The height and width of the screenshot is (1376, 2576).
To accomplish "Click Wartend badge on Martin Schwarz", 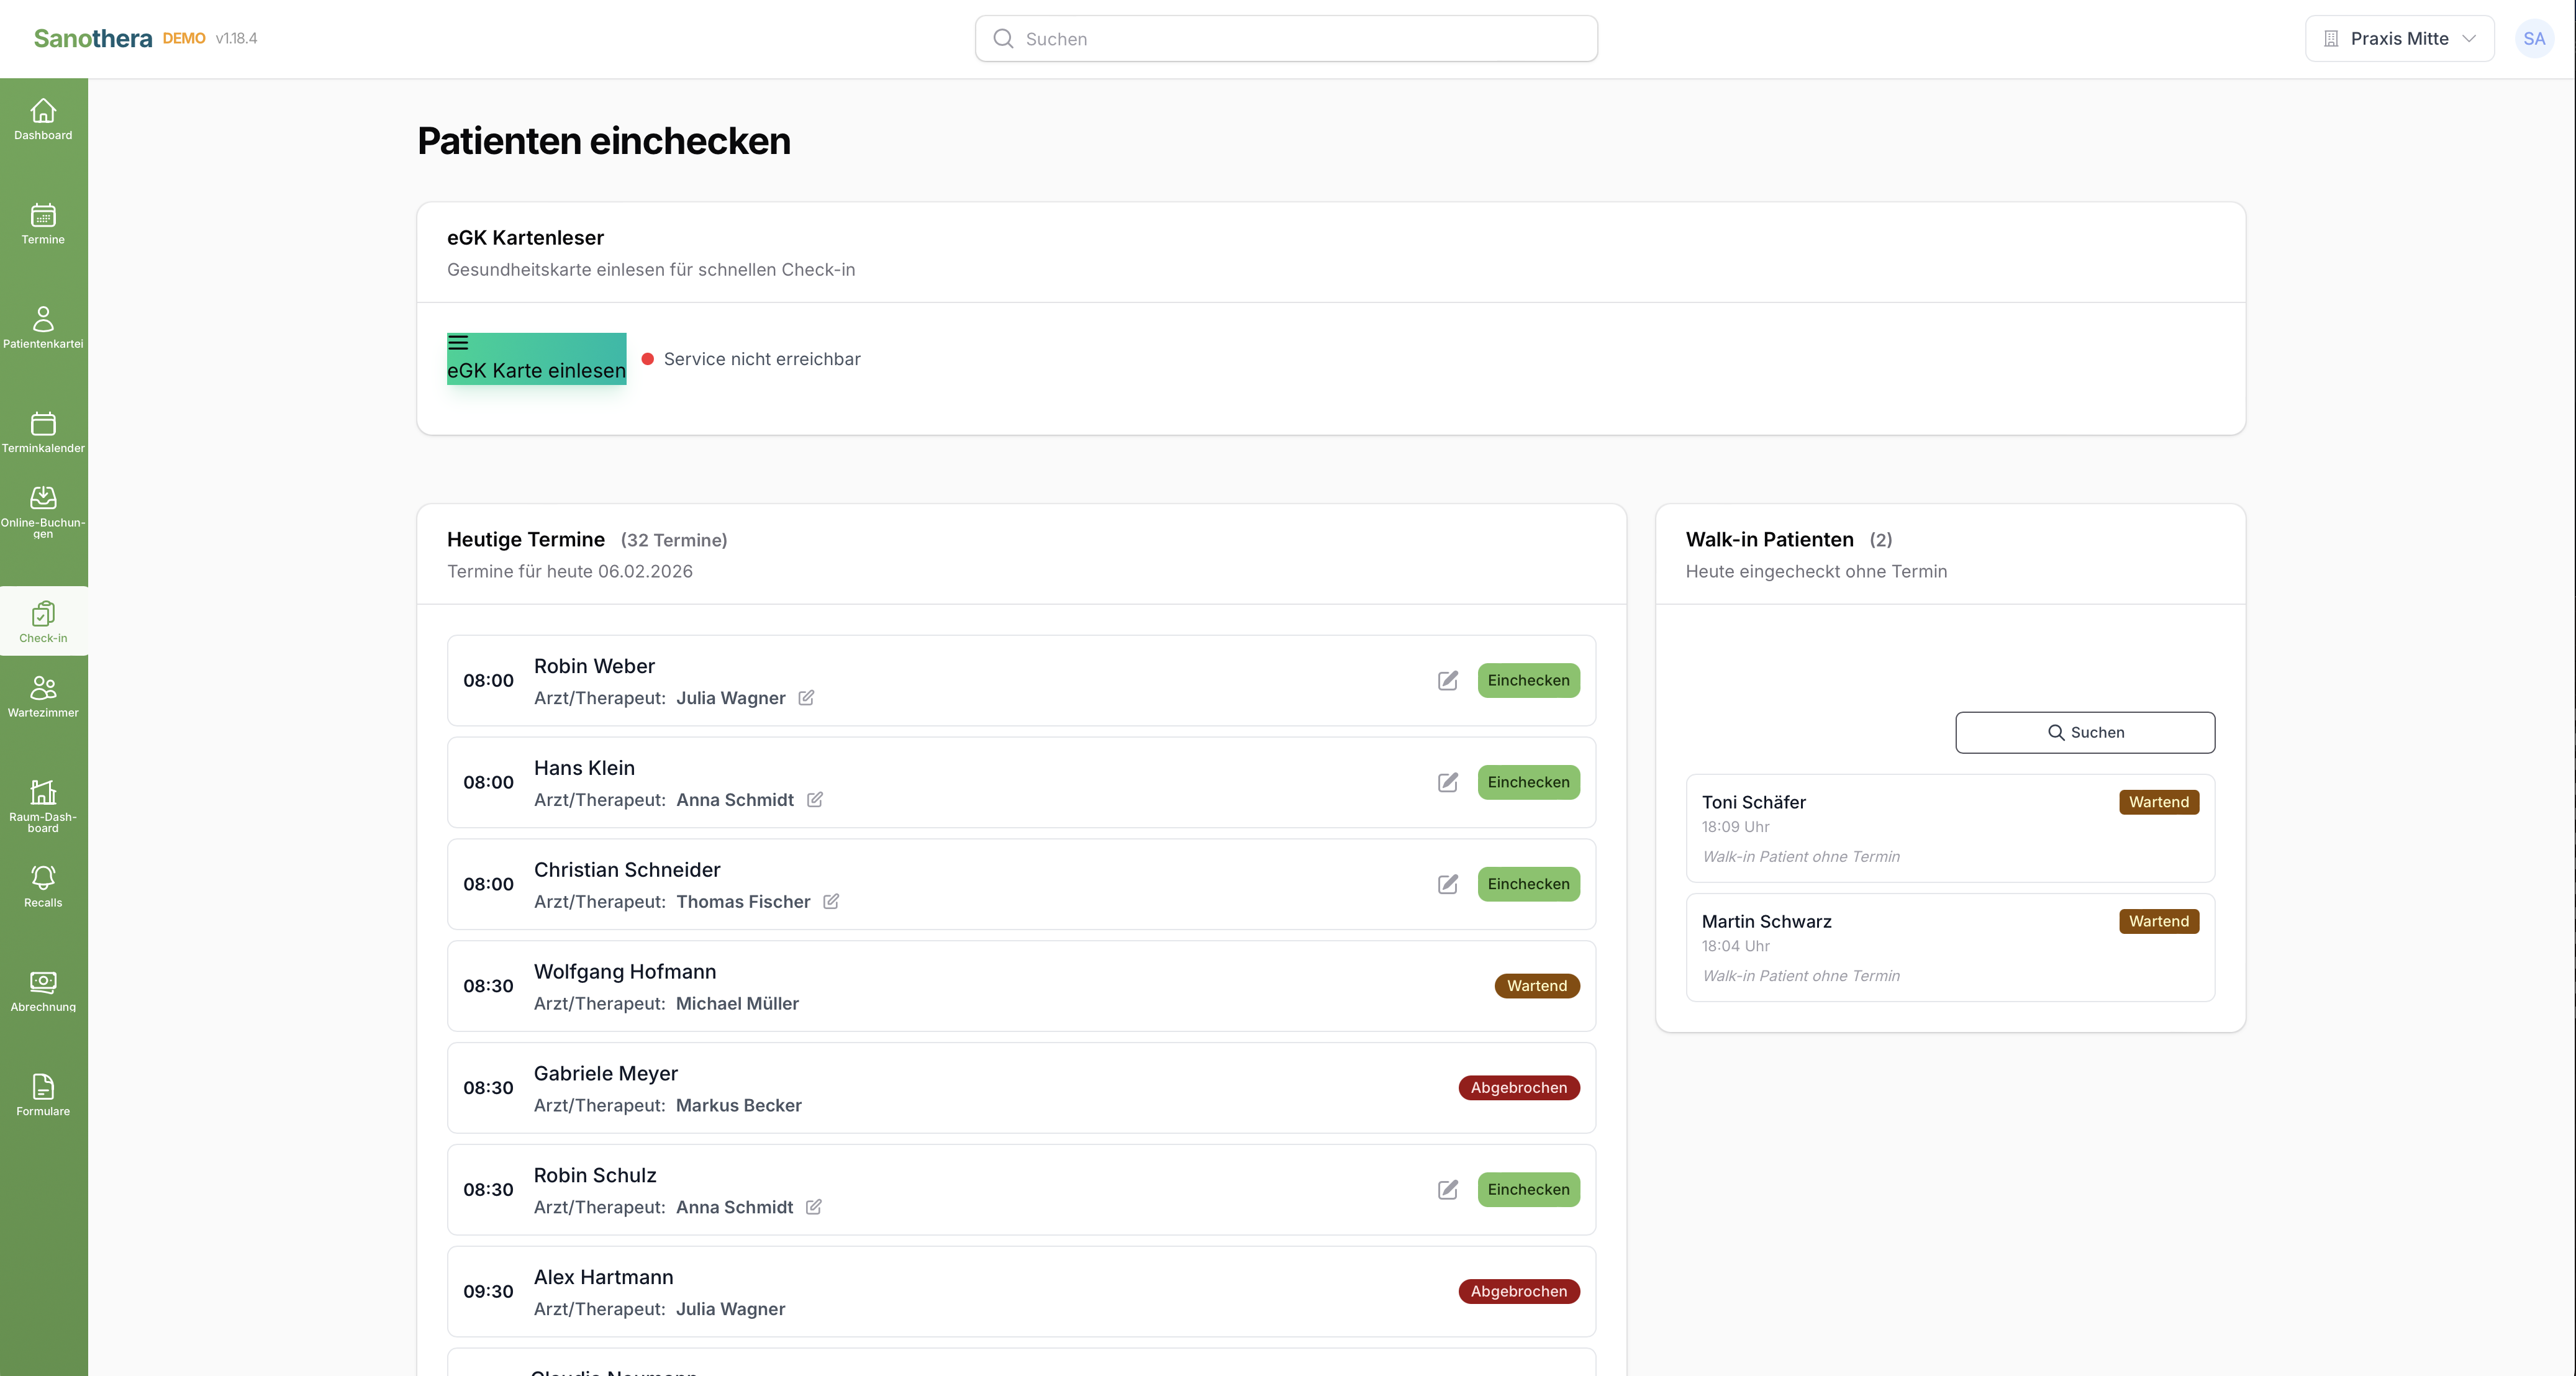I will [2159, 921].
